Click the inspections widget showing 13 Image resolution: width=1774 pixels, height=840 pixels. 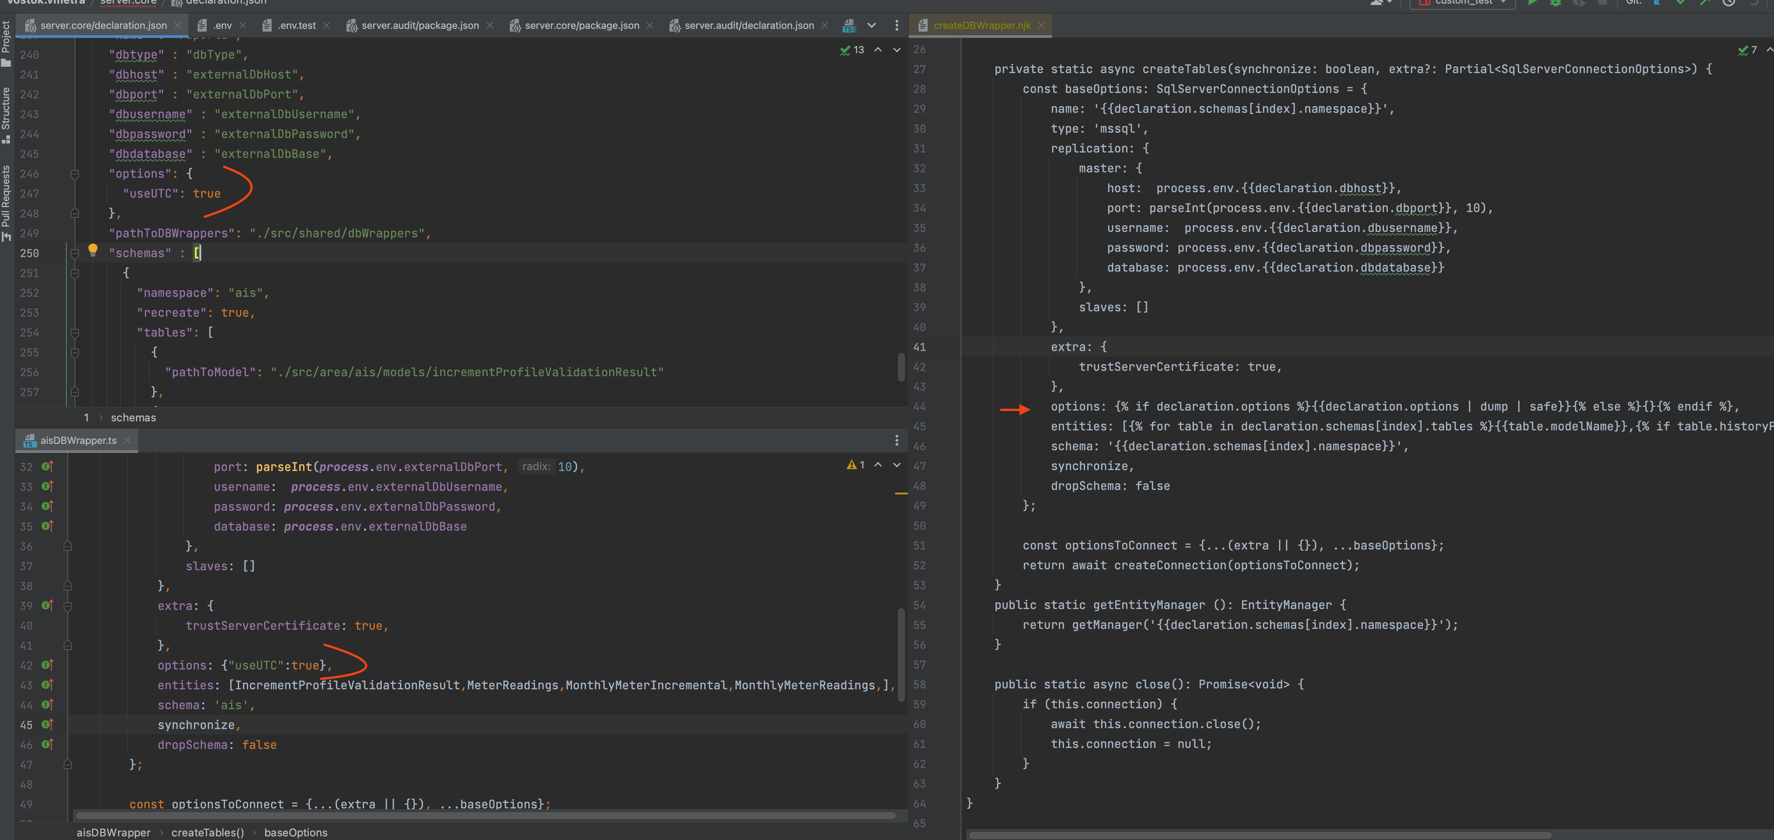(852, 50)
